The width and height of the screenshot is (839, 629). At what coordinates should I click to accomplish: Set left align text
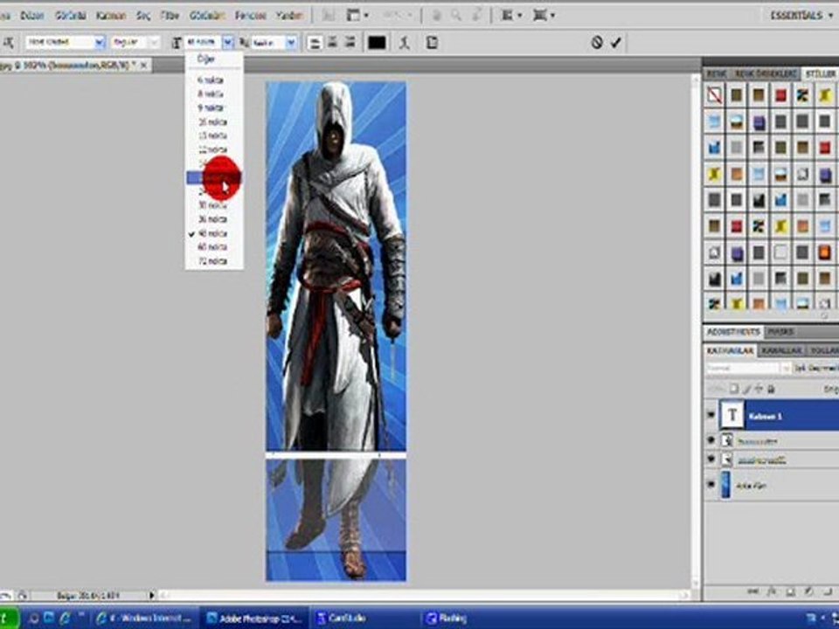pyautogui.click(x=315, y=42)
